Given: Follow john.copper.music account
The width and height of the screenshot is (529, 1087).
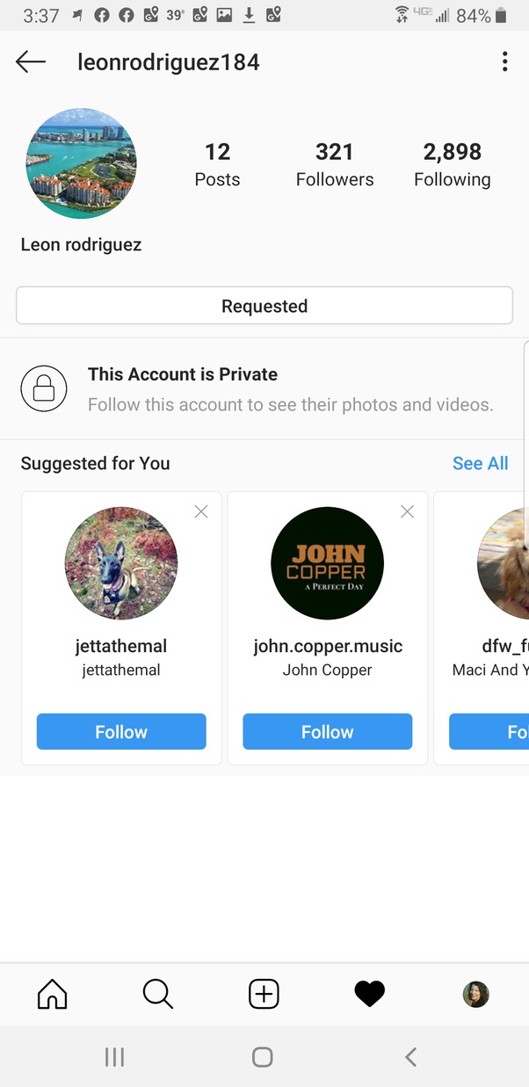Looking at the screenshot, I should (x=327, y=731).
